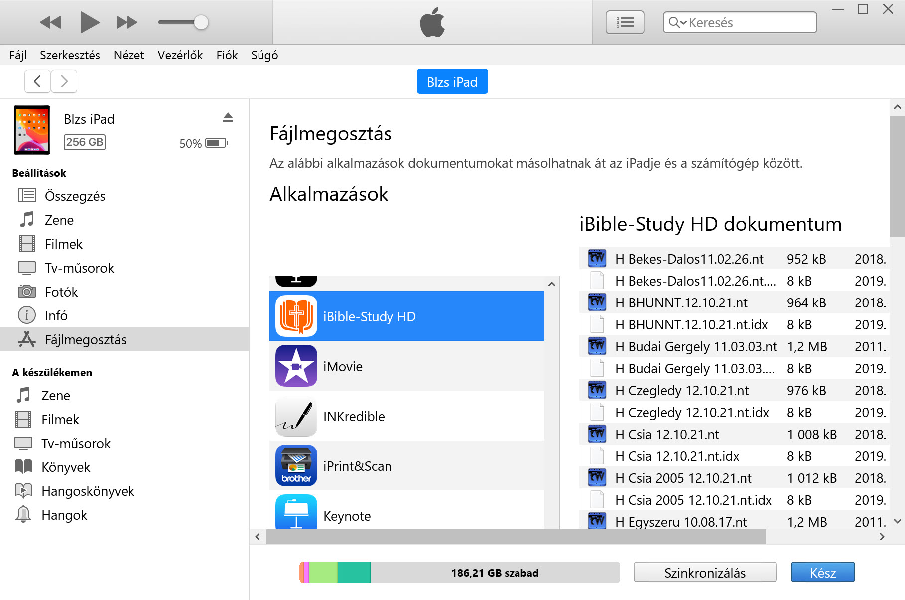Screen dimensions: 905x600
Task: Open Hangok on the device
Action: [x=125, y=515]
